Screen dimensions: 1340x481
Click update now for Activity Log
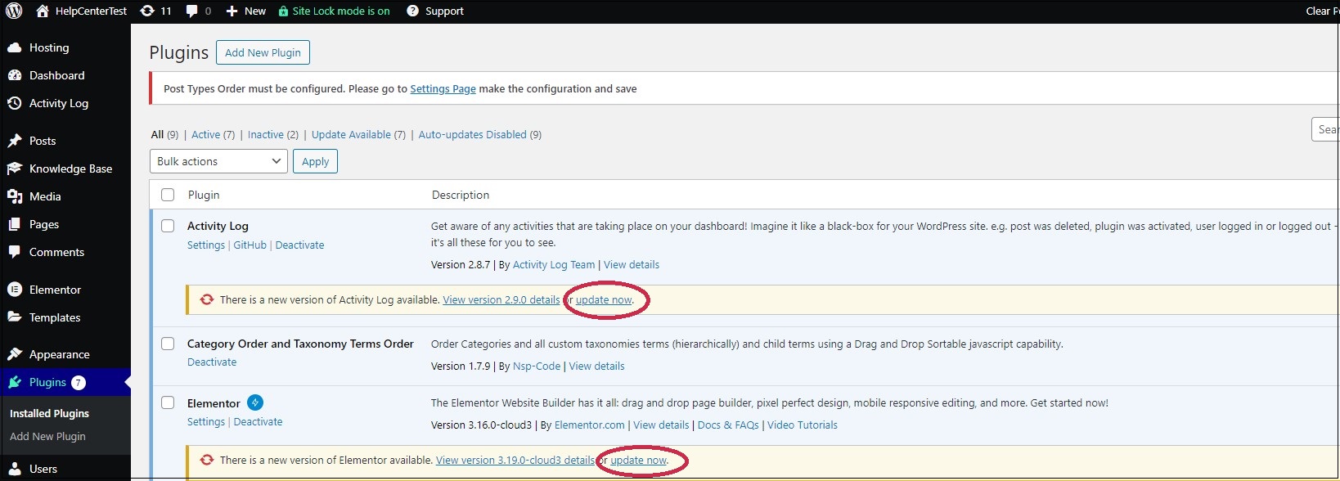coord(604,300)
